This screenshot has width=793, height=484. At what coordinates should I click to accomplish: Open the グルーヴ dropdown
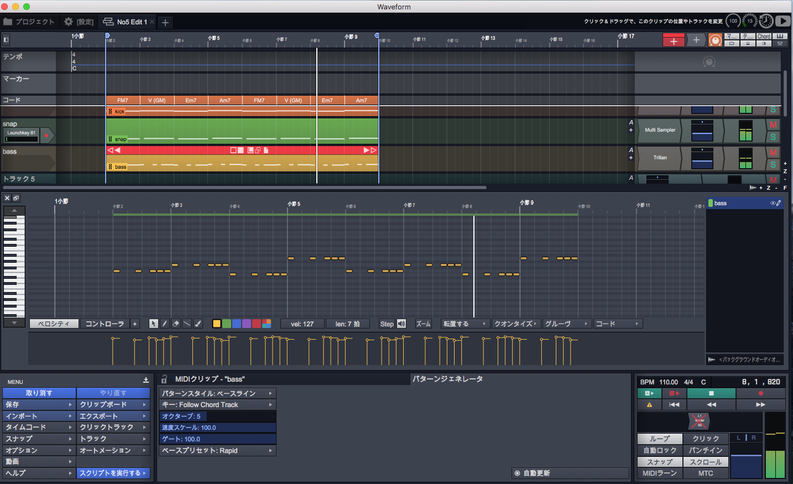566,324
